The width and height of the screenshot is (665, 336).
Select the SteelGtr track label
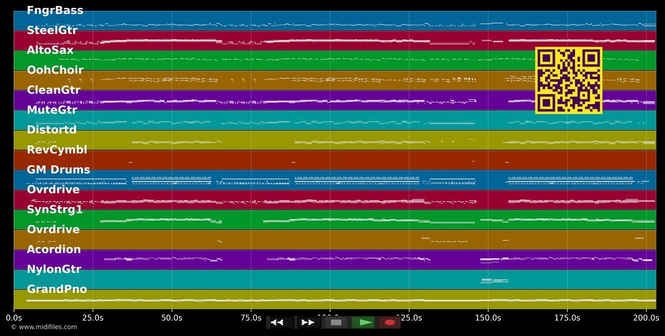[52, 30]
